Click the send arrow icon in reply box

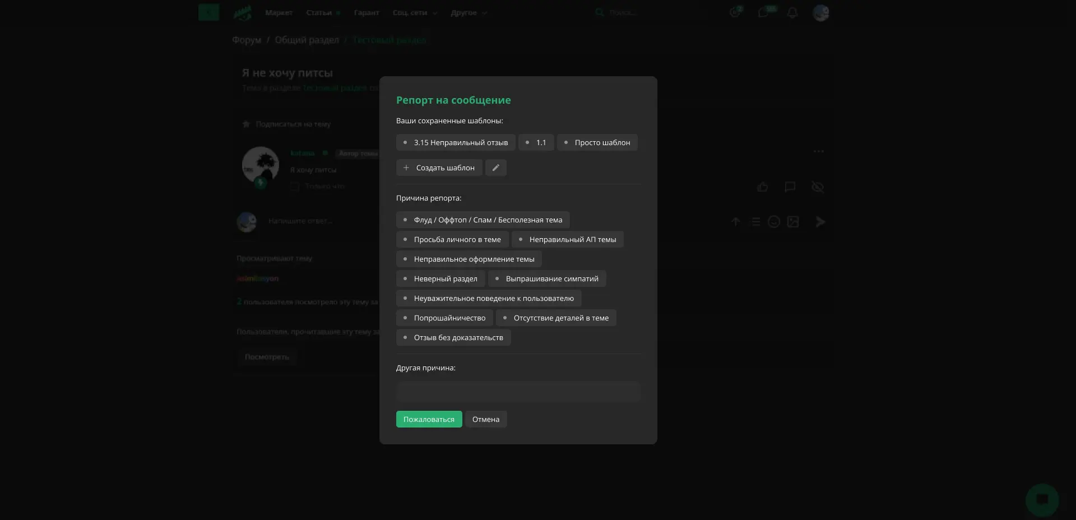[x=820, y=222]
